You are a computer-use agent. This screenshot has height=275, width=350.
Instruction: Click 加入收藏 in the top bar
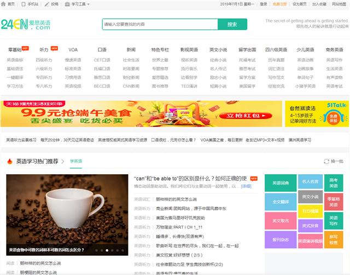coord(319,4)
